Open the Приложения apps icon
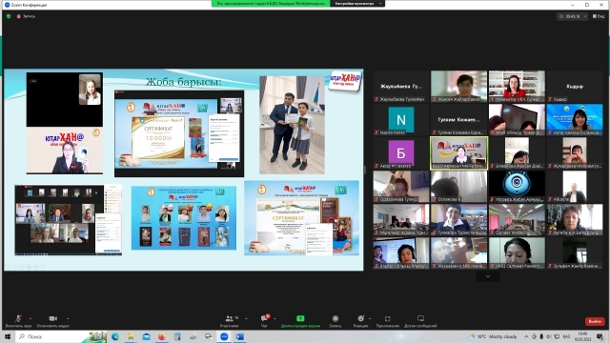The width and height of the screenshot is (610, 343). point(388,321)
